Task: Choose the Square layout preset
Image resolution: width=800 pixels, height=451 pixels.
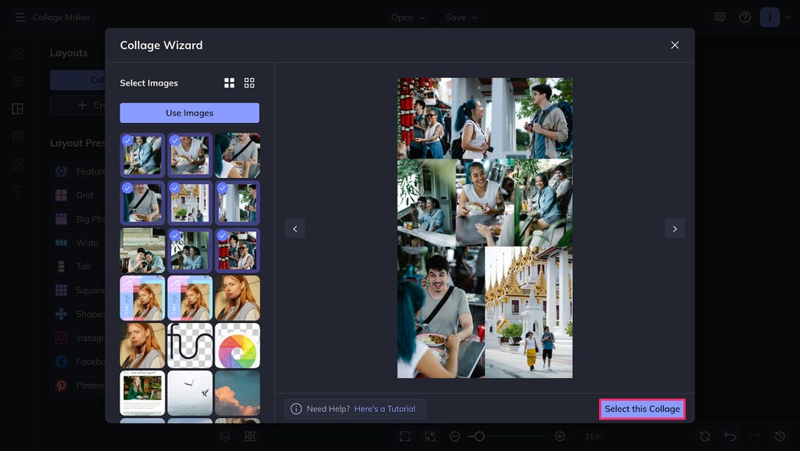Action: (x=78, y=290)
